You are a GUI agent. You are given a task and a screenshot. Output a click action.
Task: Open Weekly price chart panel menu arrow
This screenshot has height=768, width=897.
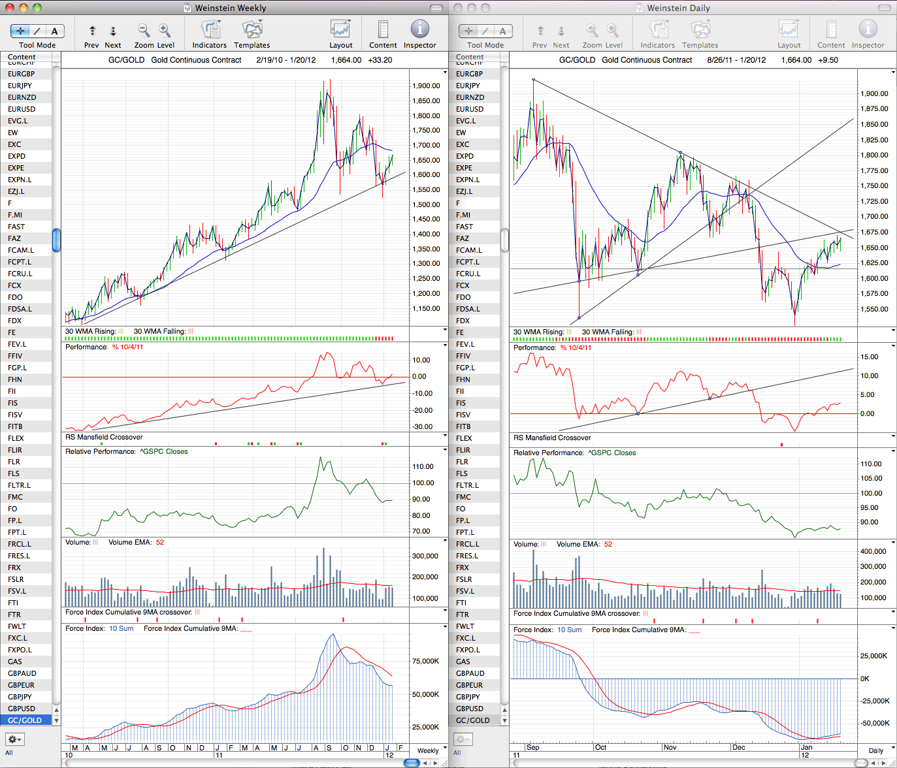click(445, 71)
